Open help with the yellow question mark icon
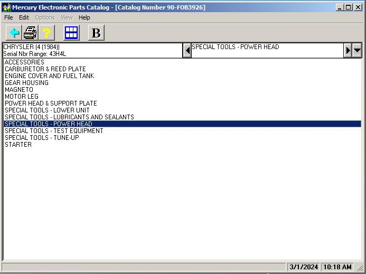Viewport: 366px width, 274px height. coord(46,33)
